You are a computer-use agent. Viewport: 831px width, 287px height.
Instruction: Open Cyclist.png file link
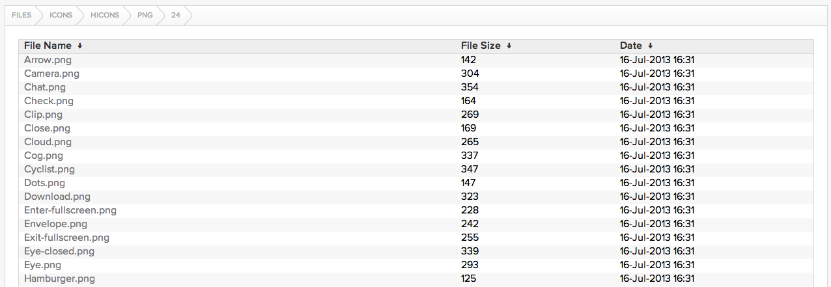49,169
